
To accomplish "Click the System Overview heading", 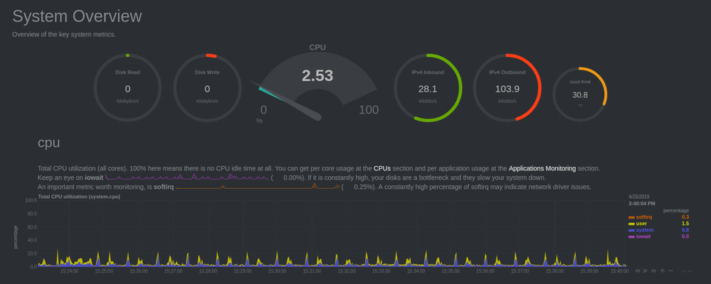I will (x=77, y=16).
